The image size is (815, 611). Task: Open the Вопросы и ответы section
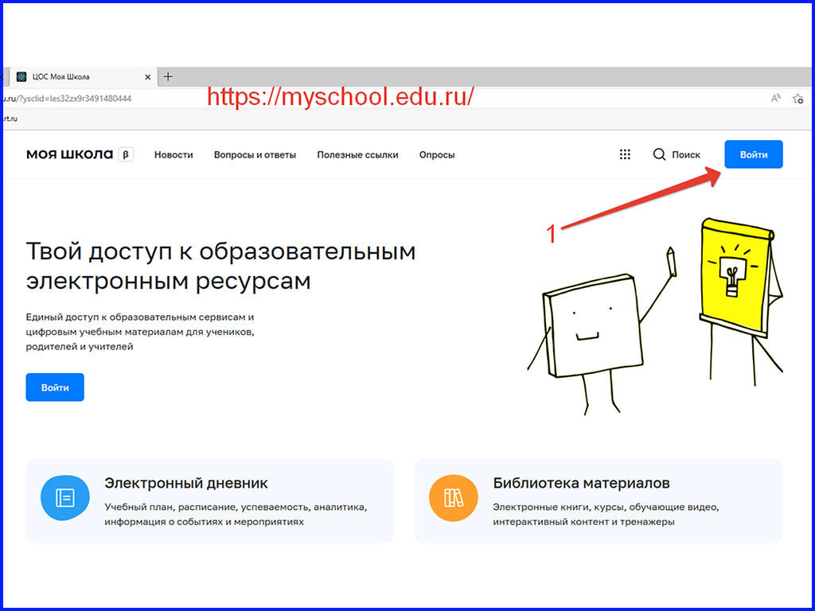[255, 155]
